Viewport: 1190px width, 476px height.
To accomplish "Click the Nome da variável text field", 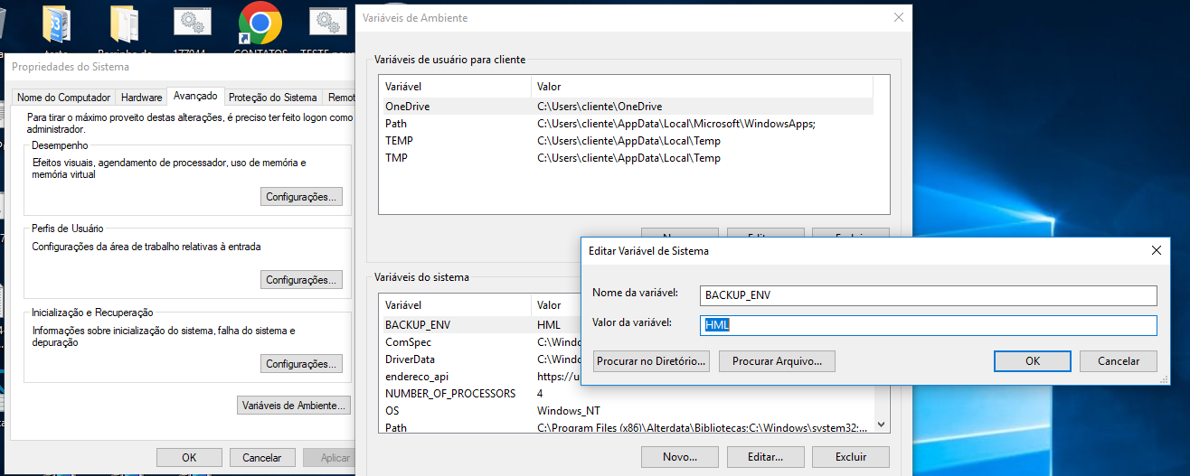I will 929,295.
